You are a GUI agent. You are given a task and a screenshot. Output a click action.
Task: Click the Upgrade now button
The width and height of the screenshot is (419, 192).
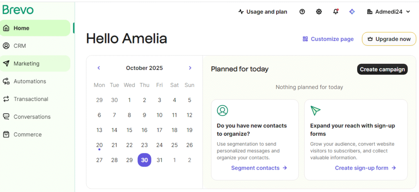coord(389,39)
